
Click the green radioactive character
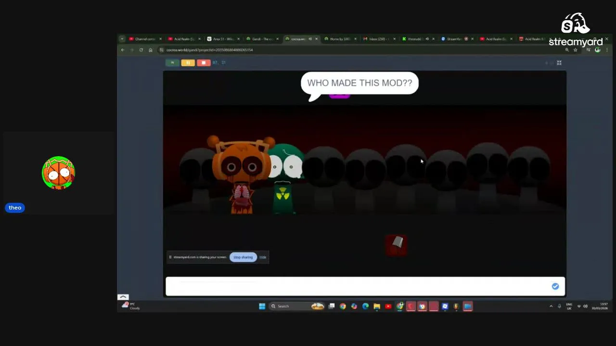pyautogui.click(x=285, y=179)
